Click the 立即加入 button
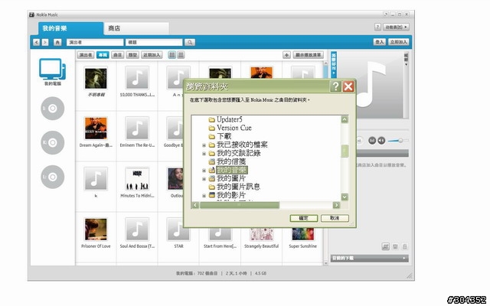 click(x=398, y=42)
